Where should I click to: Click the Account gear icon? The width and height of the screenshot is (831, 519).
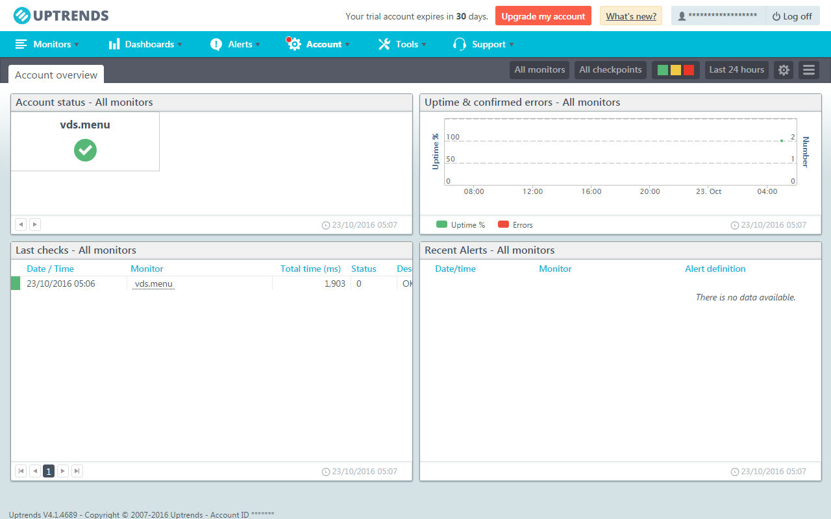click(x=294, y=44)
